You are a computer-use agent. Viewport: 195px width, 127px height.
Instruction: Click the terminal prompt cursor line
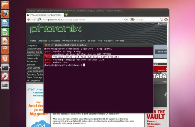tap(64, 65)
